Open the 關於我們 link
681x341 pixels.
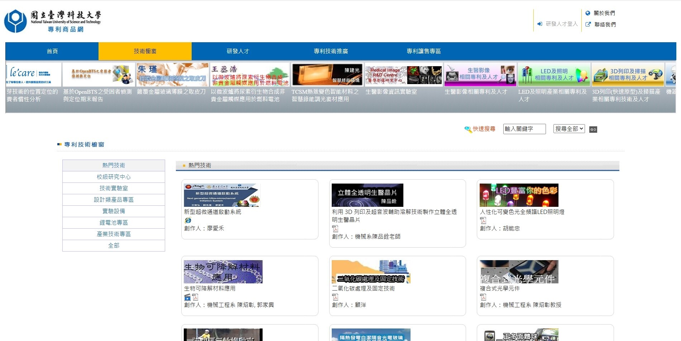click(604, 13)
